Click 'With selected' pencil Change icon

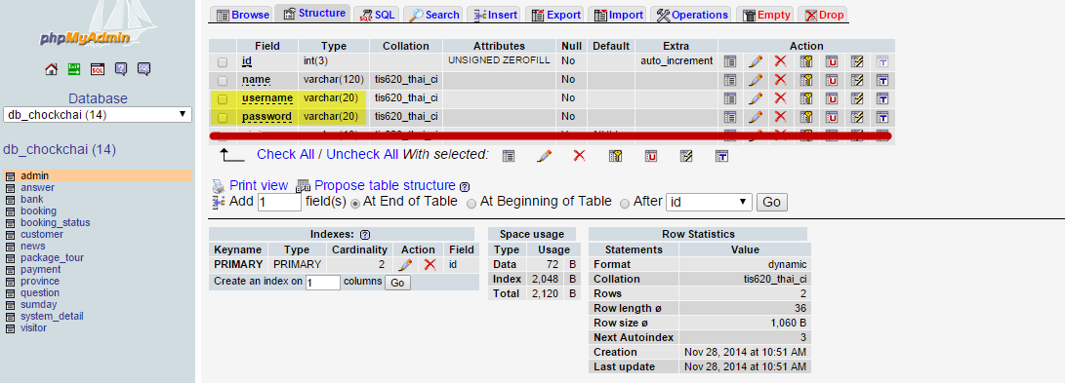pos(544,156)
